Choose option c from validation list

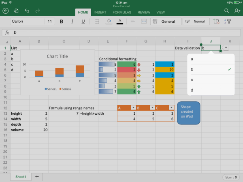click(211, 80)
